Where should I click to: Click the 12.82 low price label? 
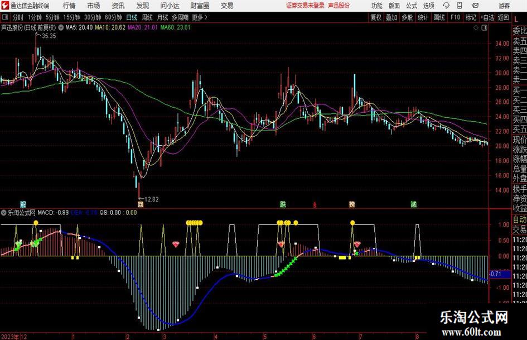click(x=151, y=199)
